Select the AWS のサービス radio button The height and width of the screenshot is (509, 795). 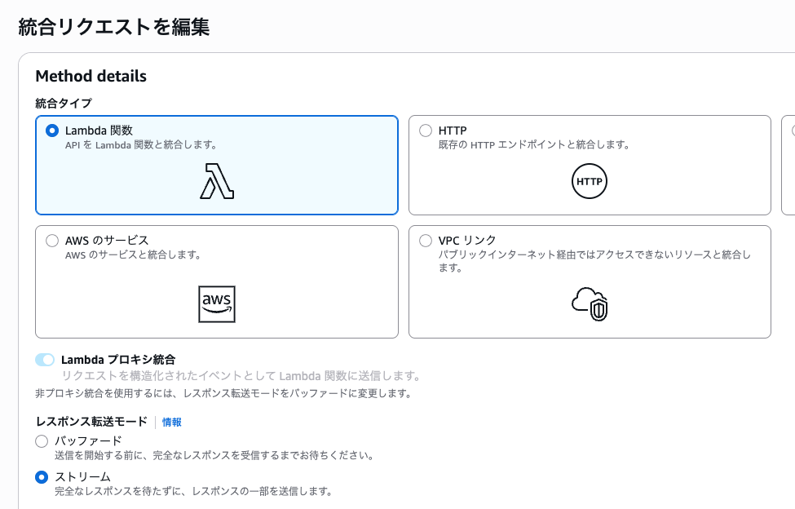pos(52,241)
